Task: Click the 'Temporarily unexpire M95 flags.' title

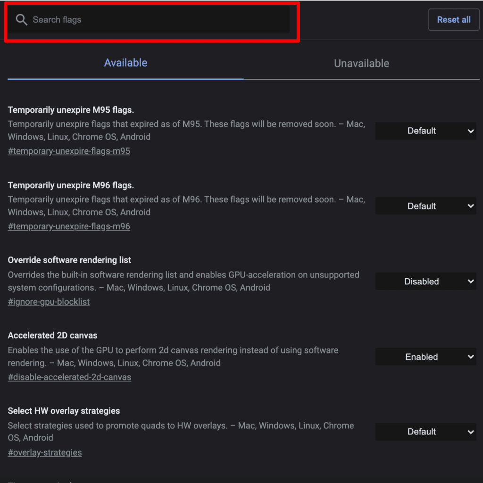Action: pos(71,110)
